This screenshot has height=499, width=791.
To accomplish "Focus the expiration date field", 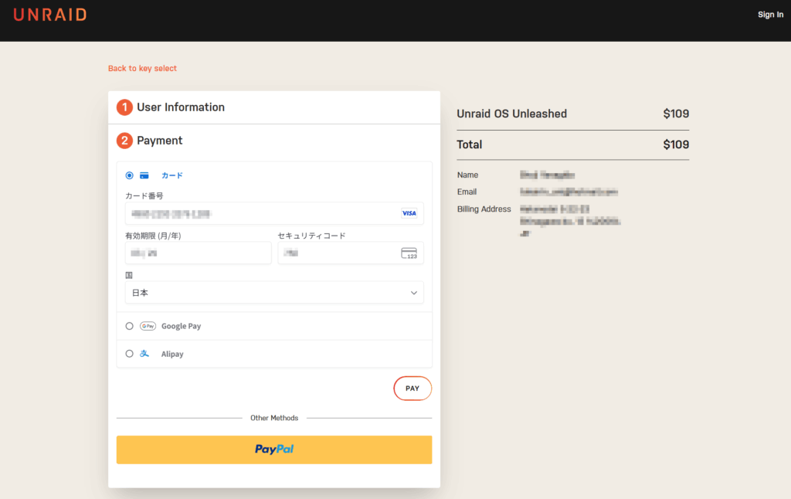I will click(198, 253).
